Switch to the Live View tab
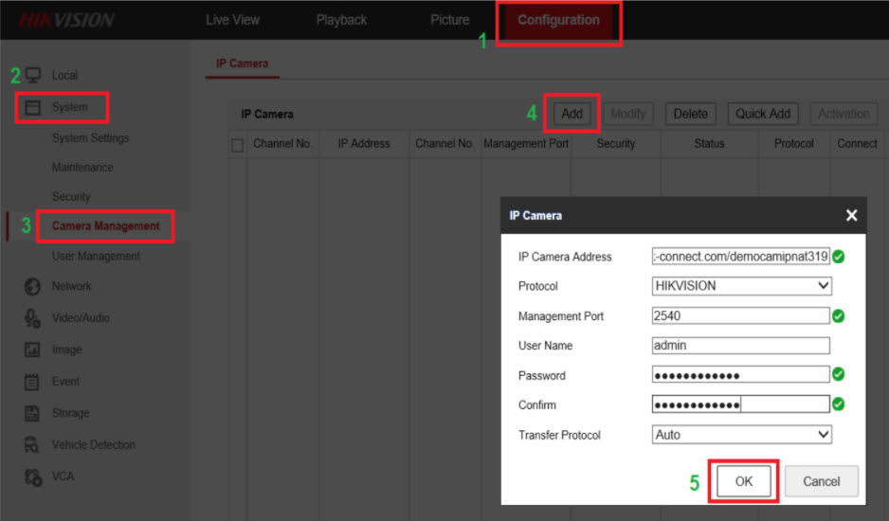Screen dimensions: 889x521 point(232,20)
